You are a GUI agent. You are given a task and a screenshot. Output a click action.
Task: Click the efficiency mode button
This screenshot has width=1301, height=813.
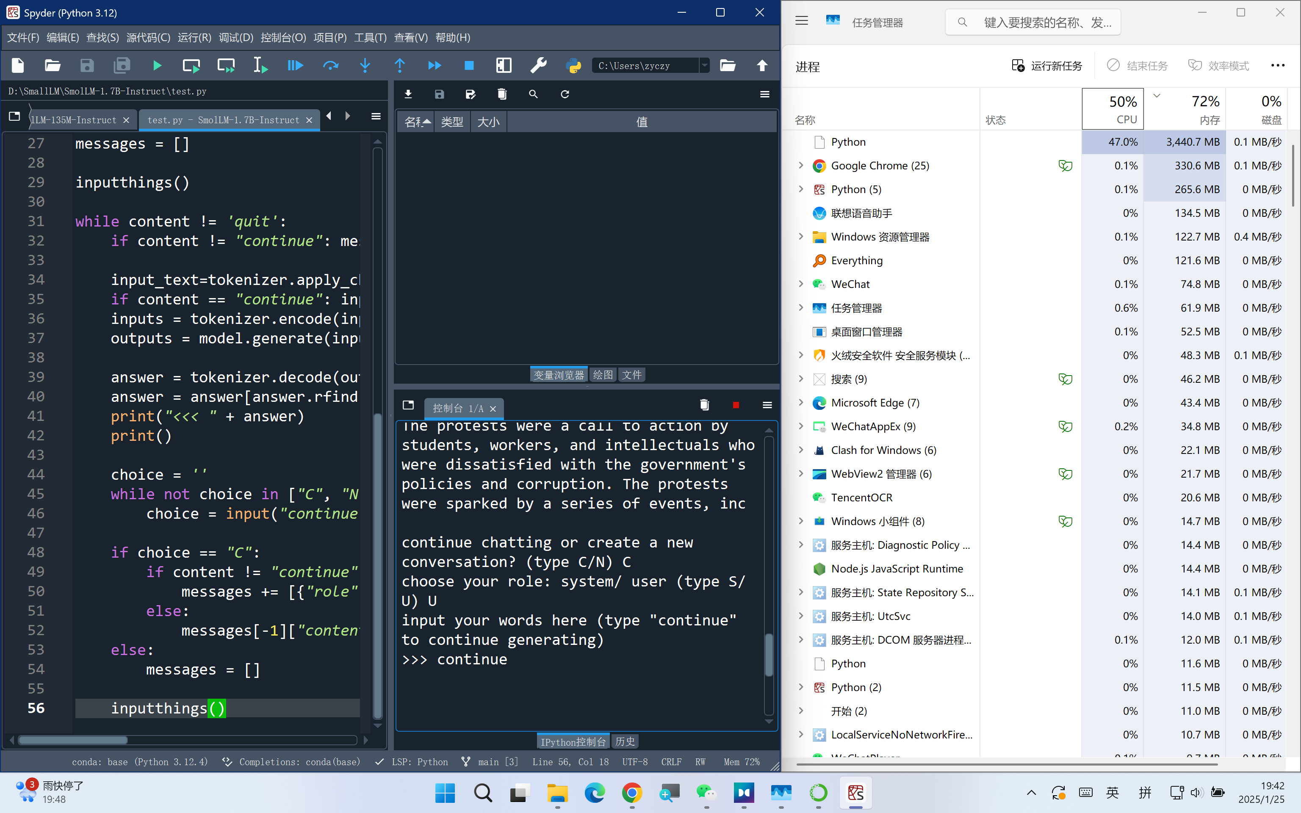[x=1218, y=66]
